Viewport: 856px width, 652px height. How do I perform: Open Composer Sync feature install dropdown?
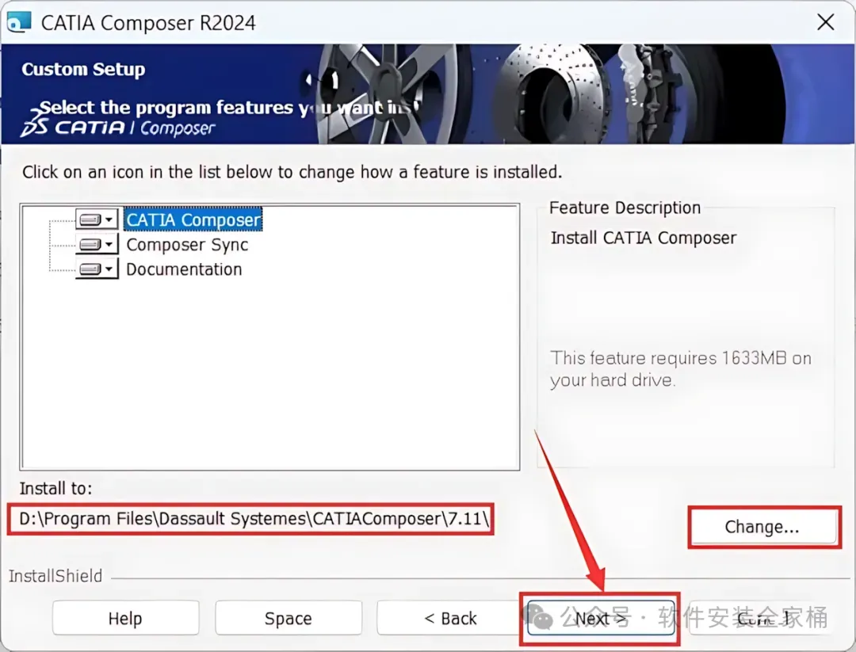(97, 245)
